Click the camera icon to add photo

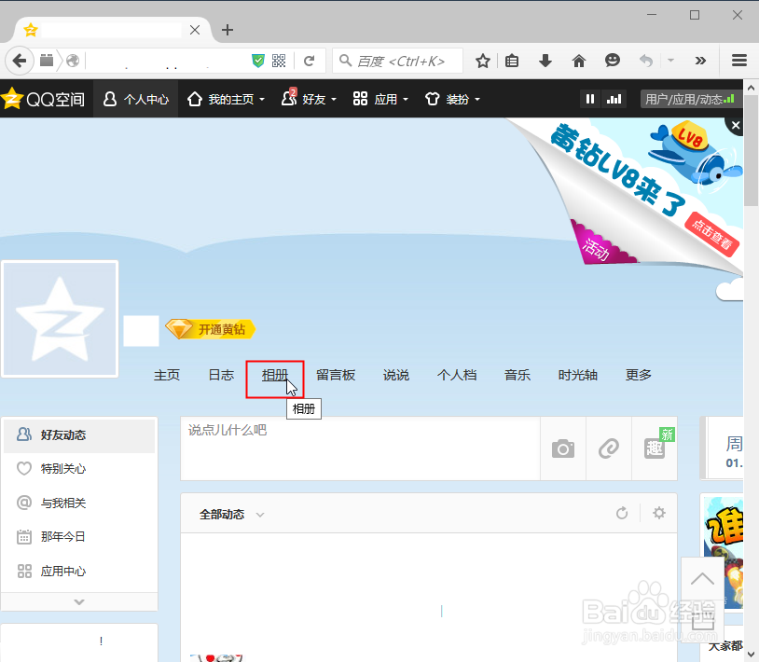(x=563, y=448)
